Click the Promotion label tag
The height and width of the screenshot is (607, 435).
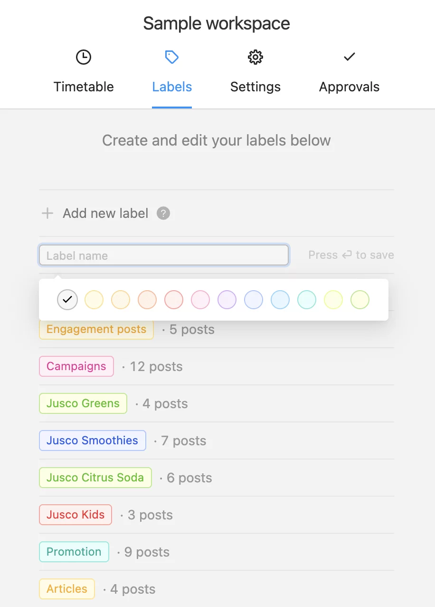pyautogui.click(x=74, y=552)
